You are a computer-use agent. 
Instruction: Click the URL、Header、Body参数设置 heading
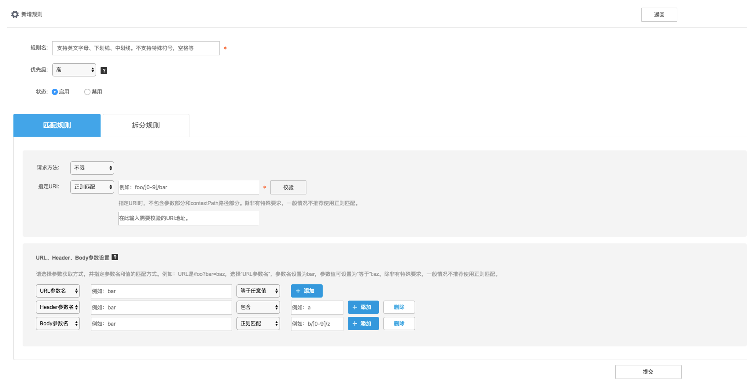pyautogui.click(x=73, y=258)
